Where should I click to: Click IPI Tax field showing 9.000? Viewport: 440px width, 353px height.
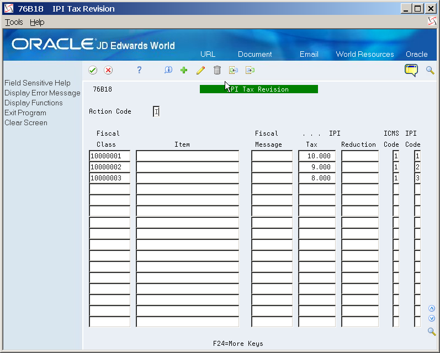click(317, 167)
